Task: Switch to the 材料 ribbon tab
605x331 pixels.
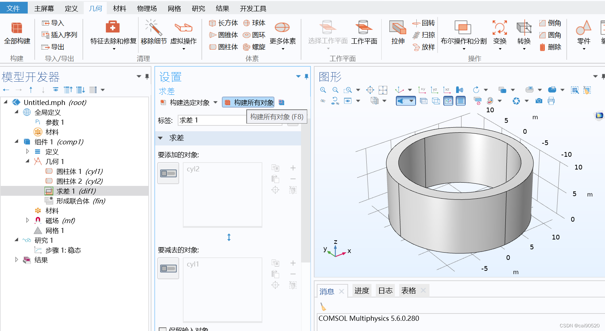Action: pos(119,8)
